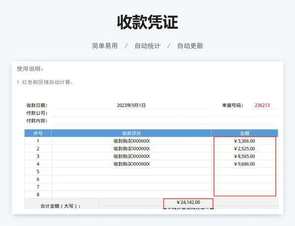Click the 简单易用 subtitle text

105,46
